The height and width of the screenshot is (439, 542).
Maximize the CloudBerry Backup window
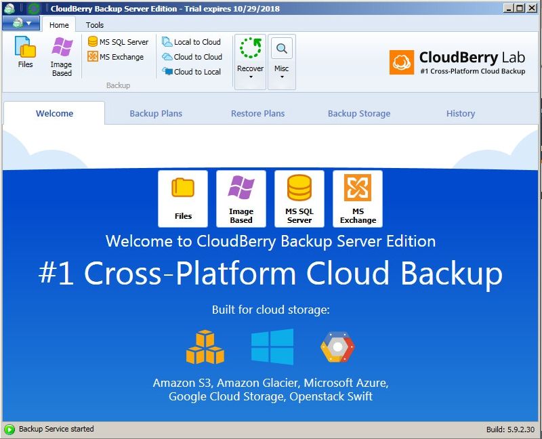coord(520,8)
